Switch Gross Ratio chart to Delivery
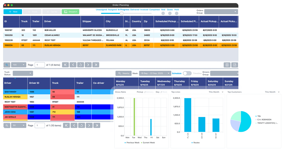The image size is (287, 153). click(x=149, y=92)
